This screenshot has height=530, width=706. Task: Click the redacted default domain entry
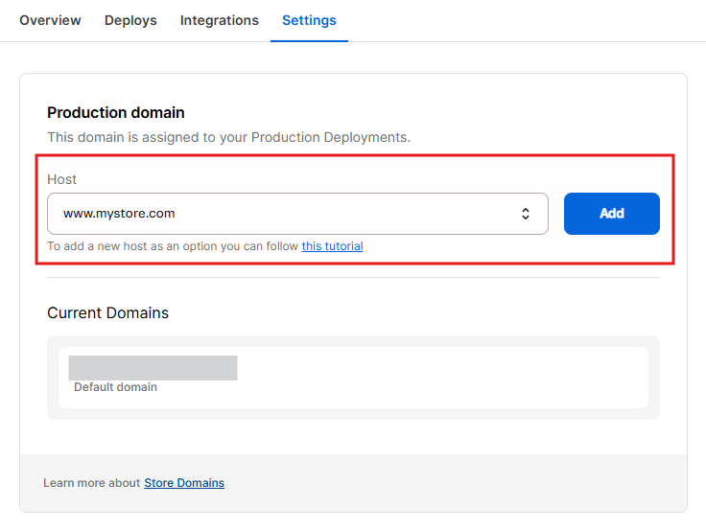pos(153,368)
